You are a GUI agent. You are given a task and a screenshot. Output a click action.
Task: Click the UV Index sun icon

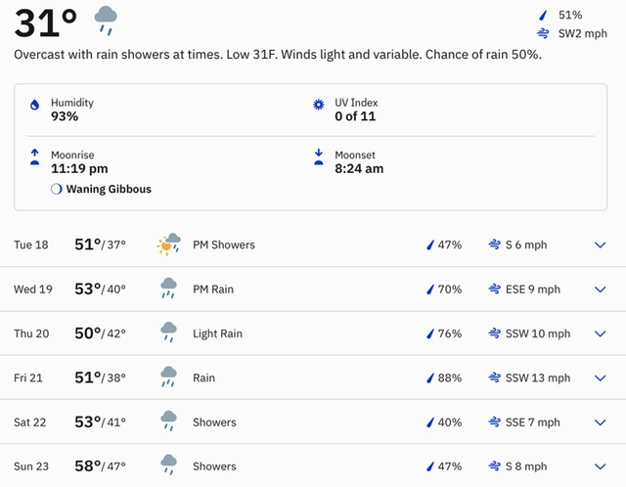click(319, 105)
